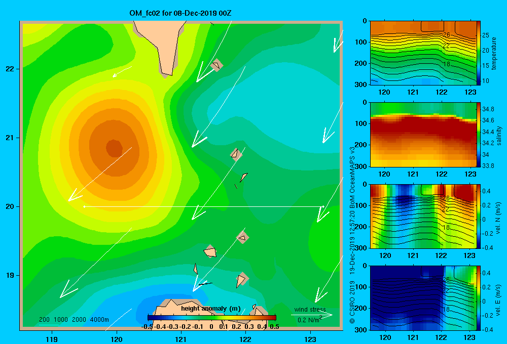
Task: Click the vel. N panel's color bar
Action: click(x=479, y=216)
